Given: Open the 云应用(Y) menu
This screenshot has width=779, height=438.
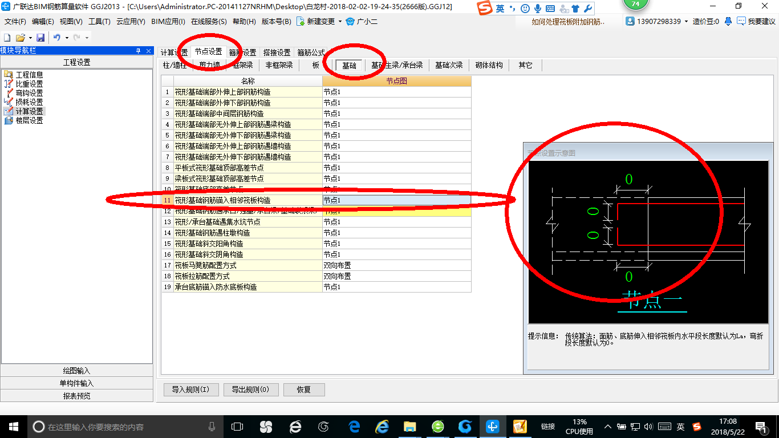Looking at the screenshot, I should click(x=131, y=22).
